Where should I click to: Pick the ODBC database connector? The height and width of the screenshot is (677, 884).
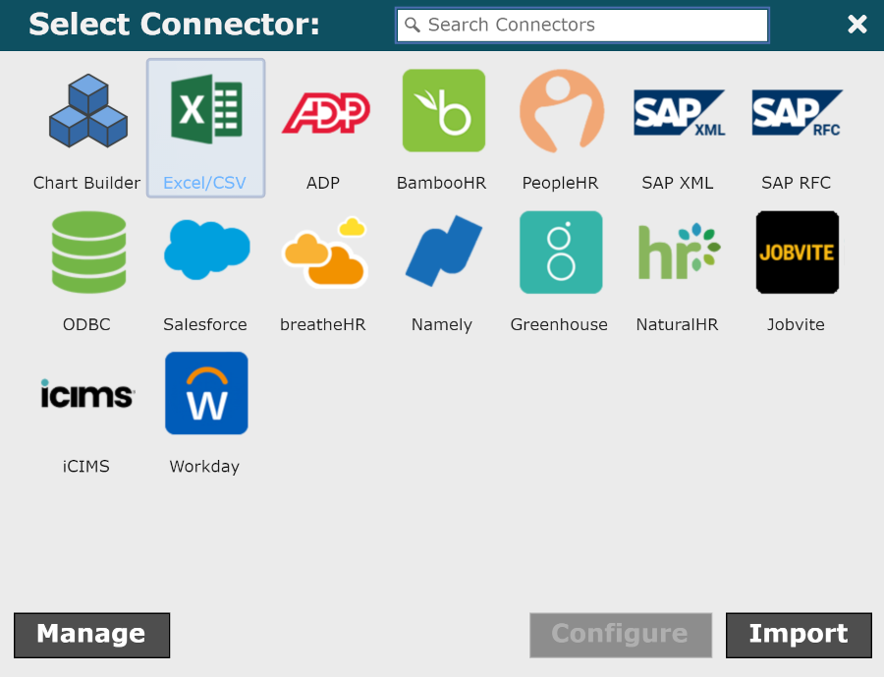click(x=87, y=253)
